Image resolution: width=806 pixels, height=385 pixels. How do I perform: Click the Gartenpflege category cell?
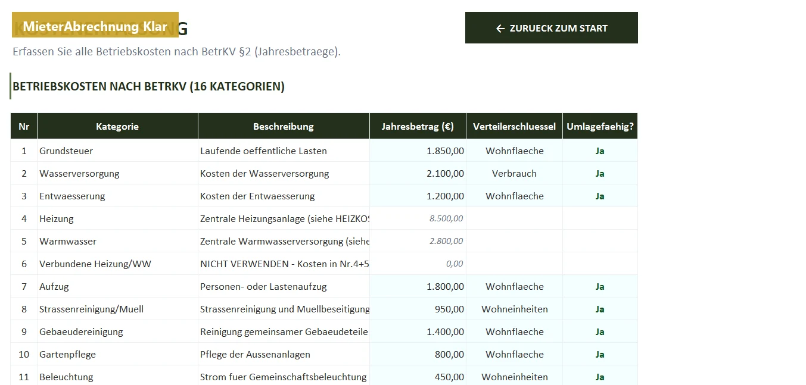pos(117,354)
